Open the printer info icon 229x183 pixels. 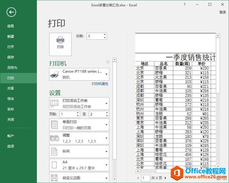click(x=108, y=62)
